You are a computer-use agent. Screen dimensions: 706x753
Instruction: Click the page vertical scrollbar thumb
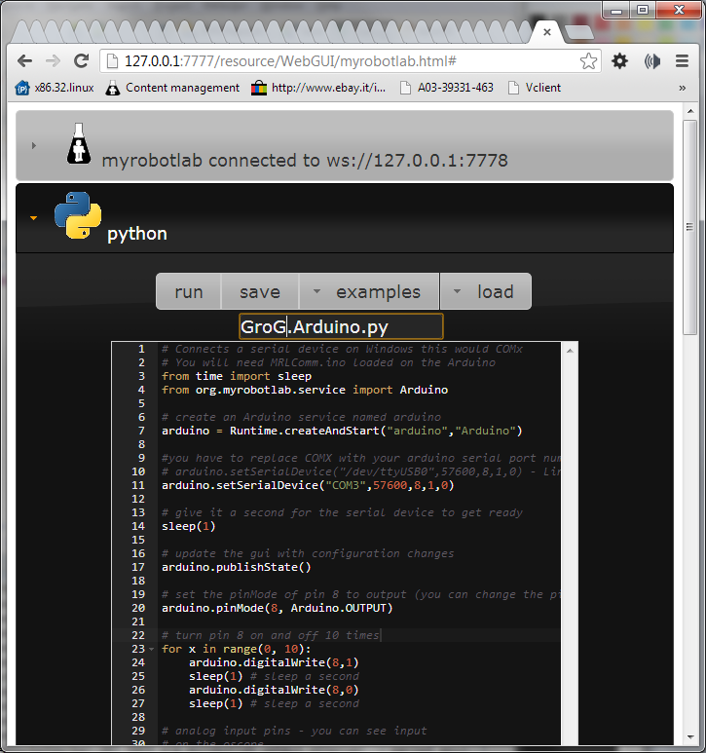pos(689,227)
